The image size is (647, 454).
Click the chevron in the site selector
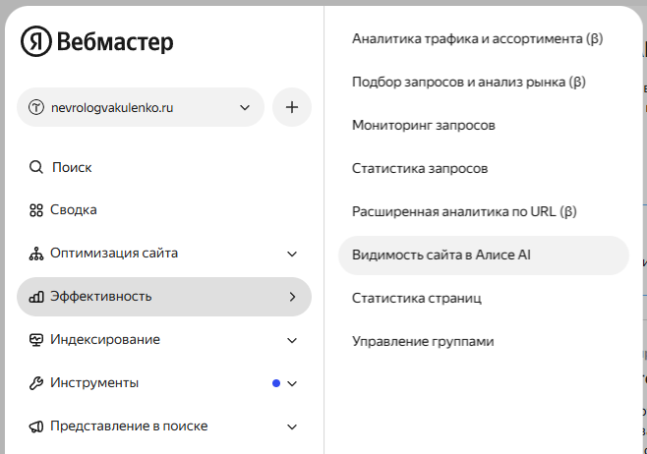(x=245, y=108)
